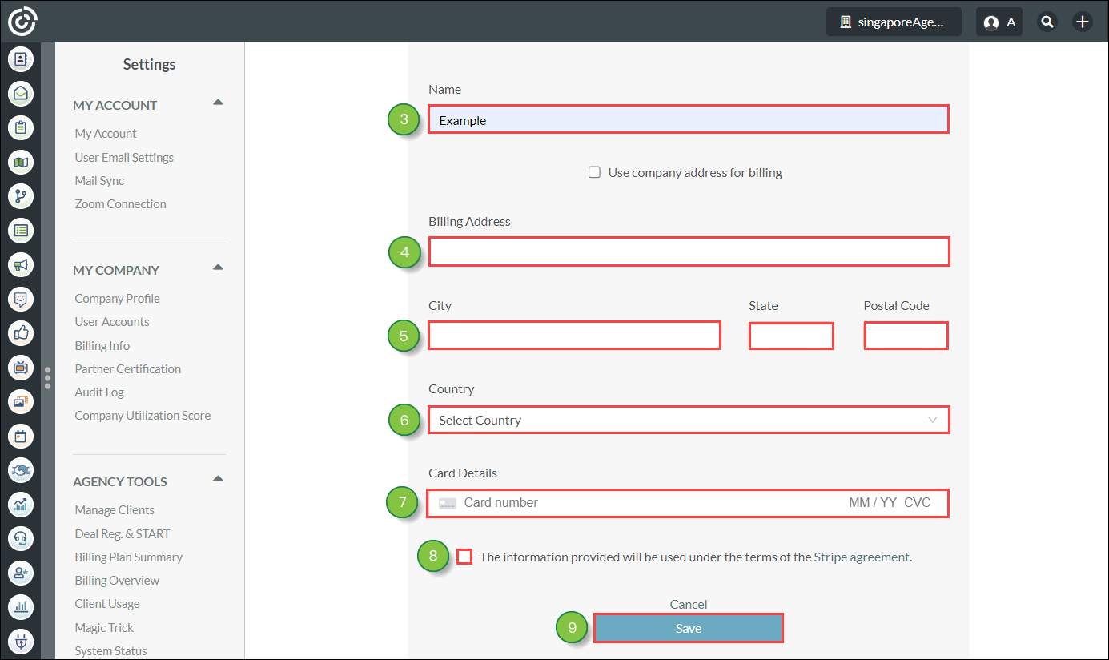Open search using the magnifier icon
This screenshot has width=1109, height=660.
tap(1047, 22)
